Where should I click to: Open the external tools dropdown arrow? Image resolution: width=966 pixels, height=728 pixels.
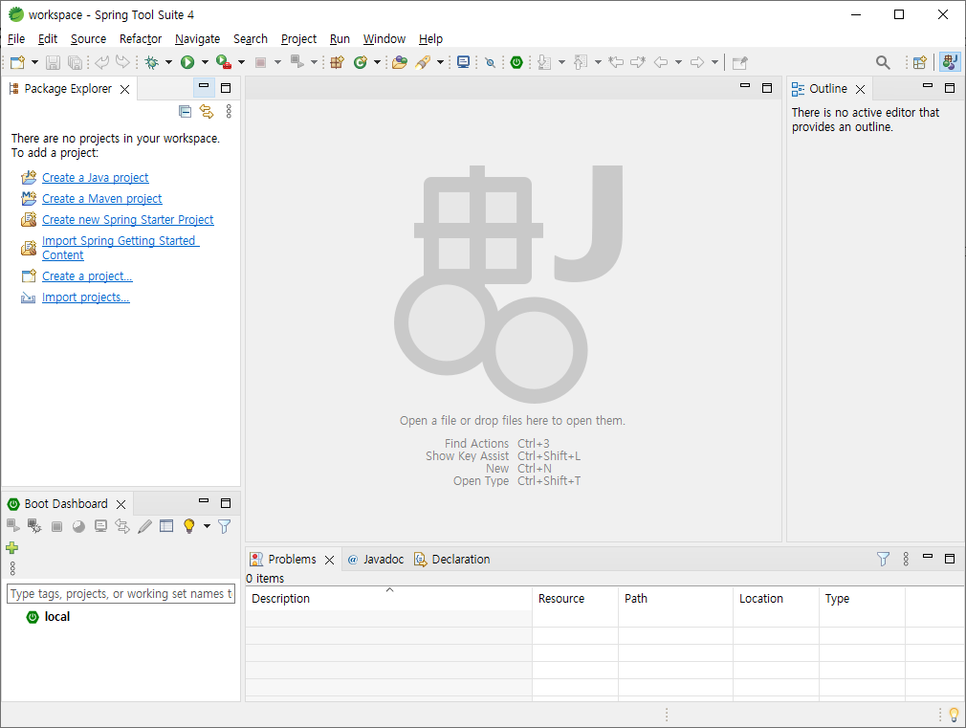point(241,62)
